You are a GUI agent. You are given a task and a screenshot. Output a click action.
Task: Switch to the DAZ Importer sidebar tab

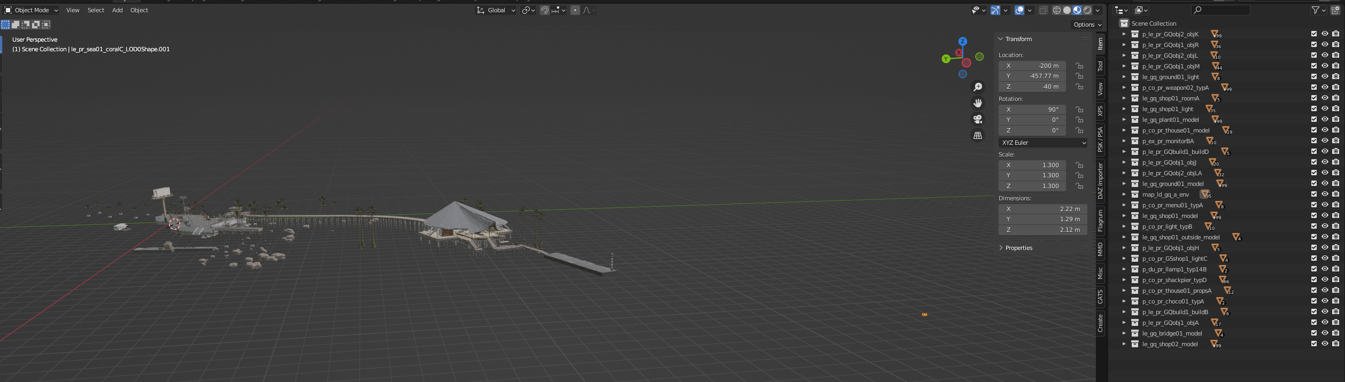pyautogui.click(x=1100, y=181)
